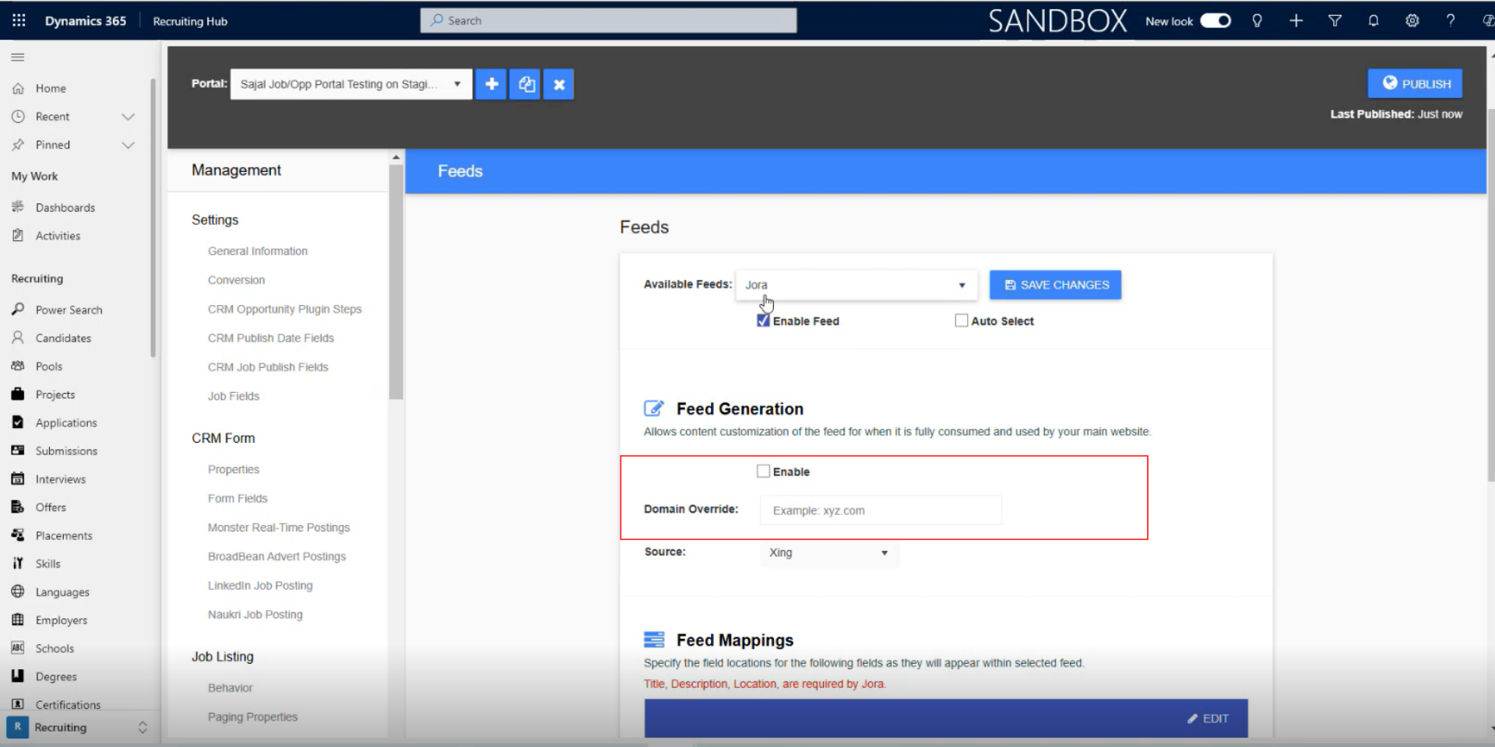Open Languages in sidebar
This screenshot has width=1495, height=747.
[x=62, y=592]
